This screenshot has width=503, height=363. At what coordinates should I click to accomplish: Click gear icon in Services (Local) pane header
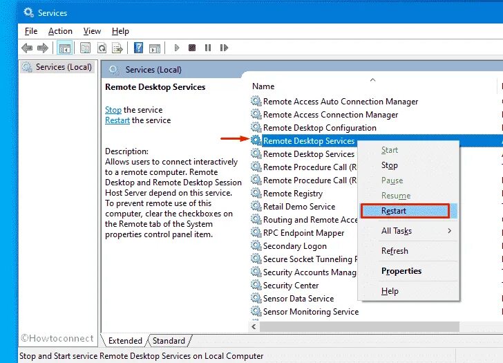click(113, 70)
